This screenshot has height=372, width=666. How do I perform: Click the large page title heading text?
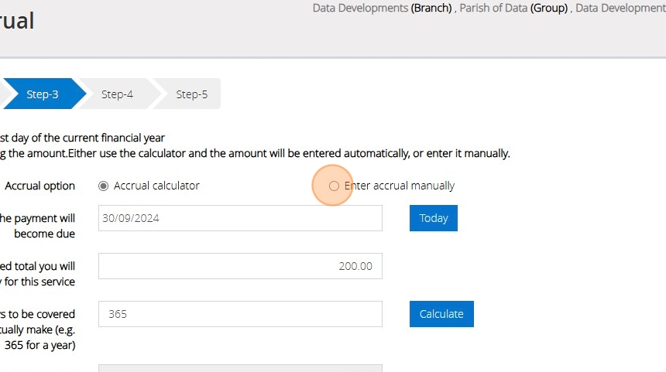[17, 21]
